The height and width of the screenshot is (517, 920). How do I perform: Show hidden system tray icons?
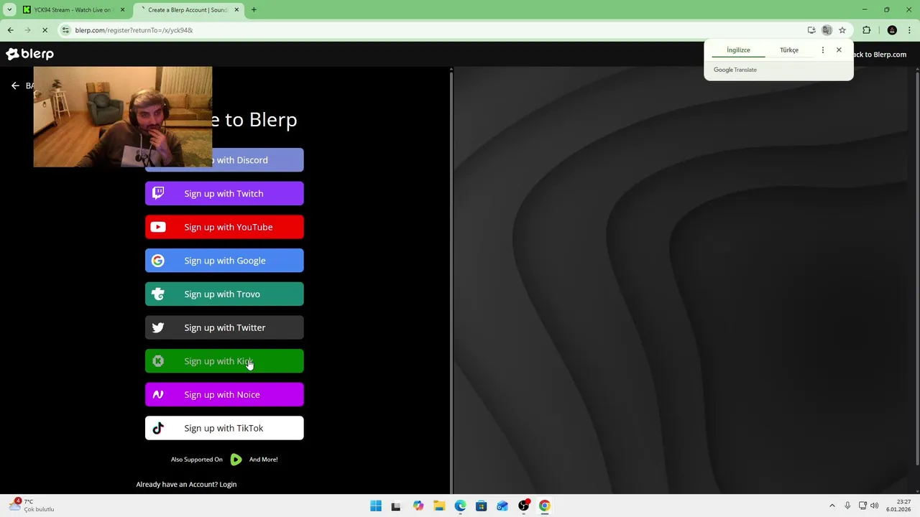tap(832, 506)
